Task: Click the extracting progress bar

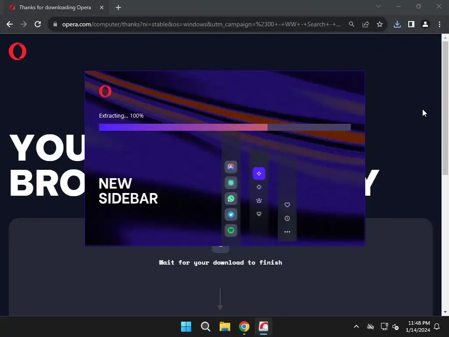Action: (x=225, y=127)
